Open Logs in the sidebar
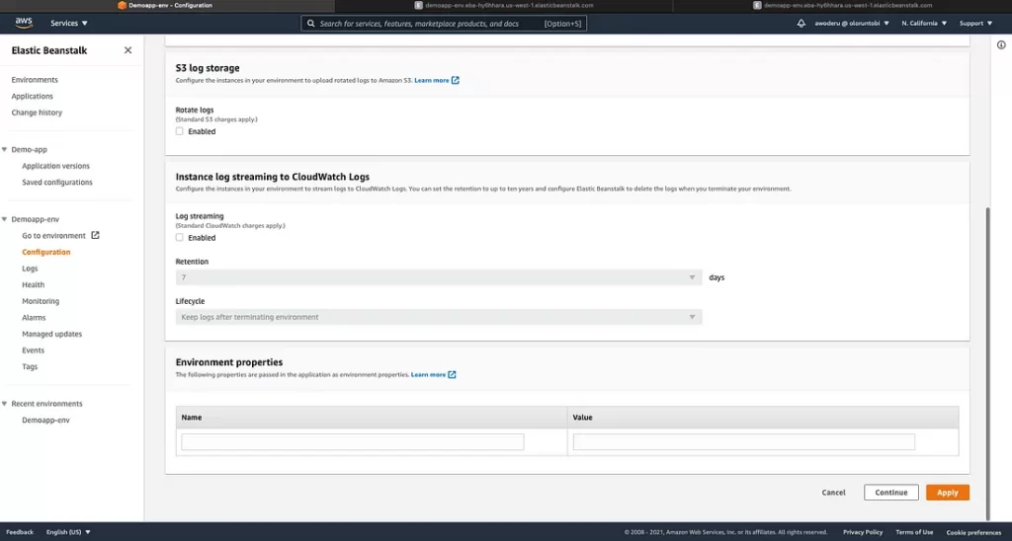This screenshot has width=1012, height=541. [31, 269]
